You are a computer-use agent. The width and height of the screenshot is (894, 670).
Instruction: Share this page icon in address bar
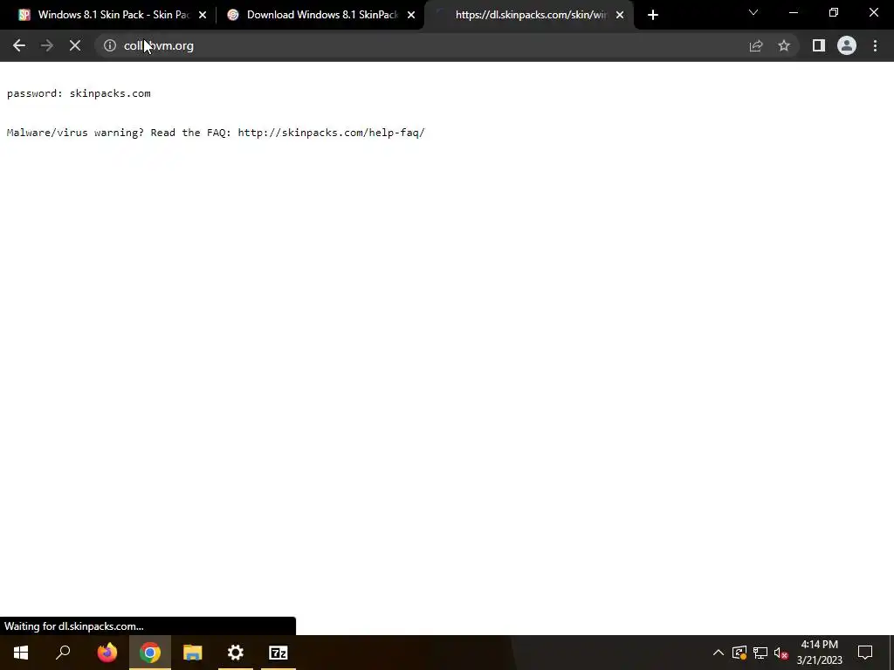click(x=756, y=45)
